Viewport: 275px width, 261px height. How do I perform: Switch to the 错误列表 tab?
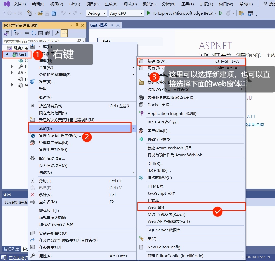click(x=11, y=249)
